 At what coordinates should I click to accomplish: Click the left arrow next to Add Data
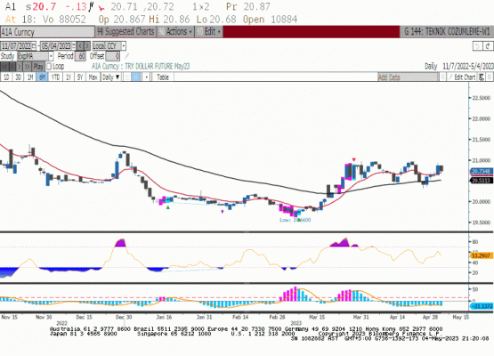tap(442, 77)
